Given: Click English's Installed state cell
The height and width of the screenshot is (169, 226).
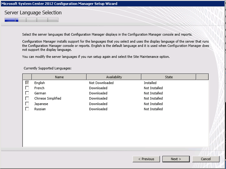Looking at the screenshot, I should pos(150,83).
